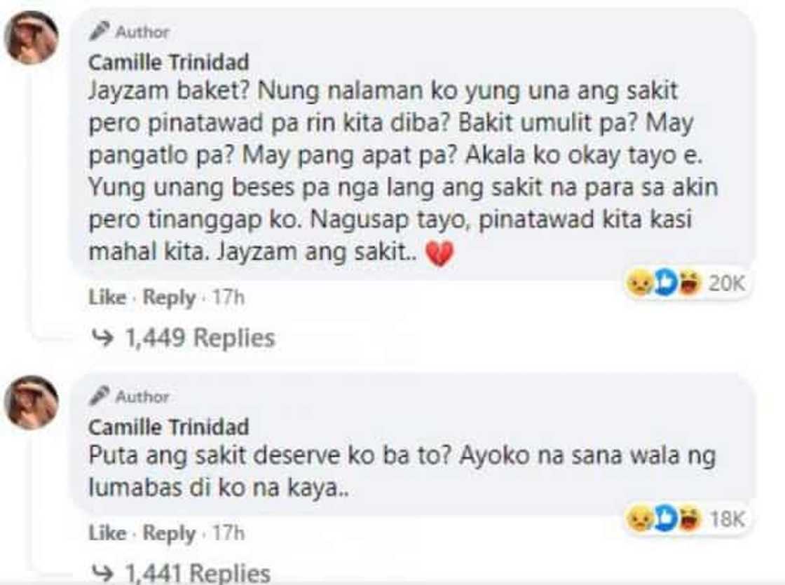The height and width of the screenshot is (585, 785).
Task: Open care reaction icon on first comment
Action: pyautogui.click(x=665, y=283)
